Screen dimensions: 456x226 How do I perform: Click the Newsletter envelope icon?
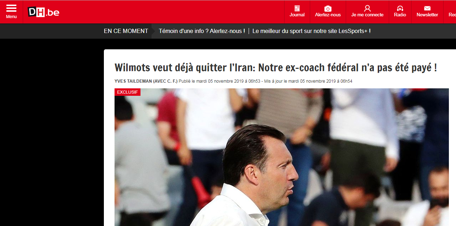coord(427,9)
